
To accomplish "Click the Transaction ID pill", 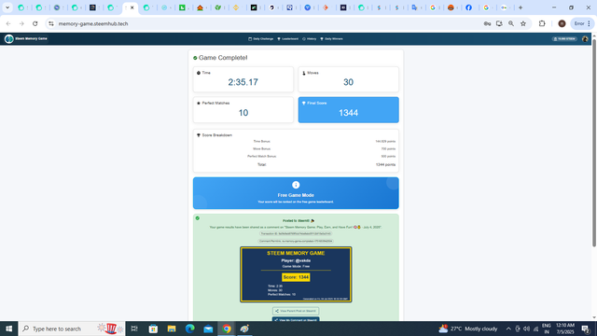I will (x=296, y=233).
